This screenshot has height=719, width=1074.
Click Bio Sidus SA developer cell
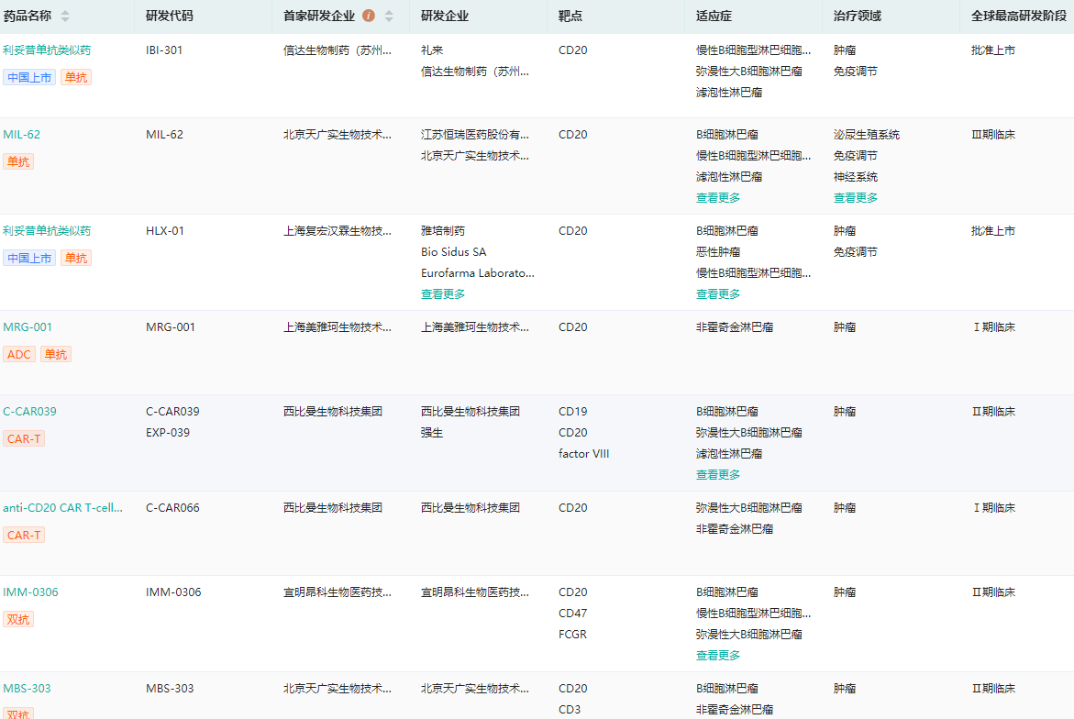click(453, 252)
